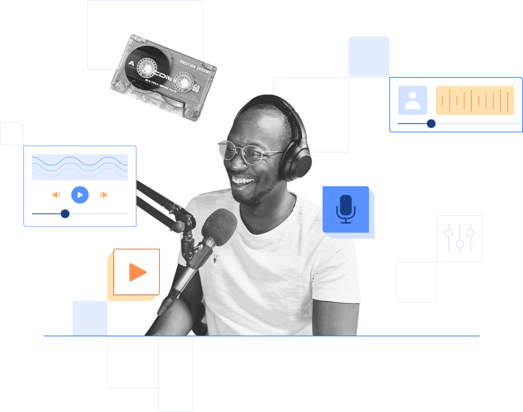The height and width of the screenshot is (412, 523).
Task: Click the orange play triangle tile
Action: pos(137,272)
